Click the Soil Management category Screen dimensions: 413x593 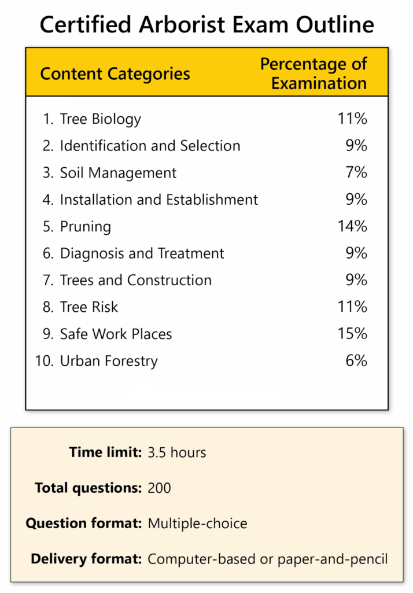point(118,173)
